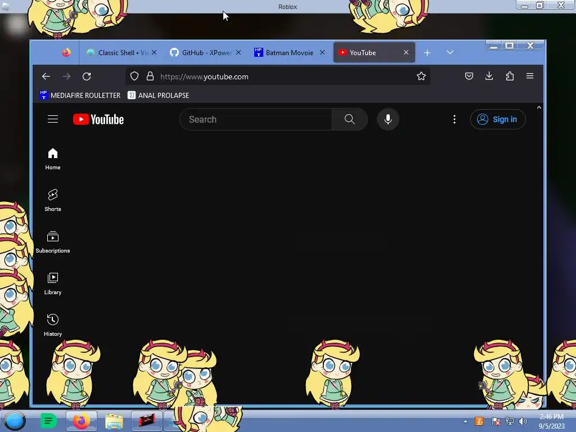Screen dimensions: 576x432
Task: Click the Java update tray icon
Action: coord(479,421)
